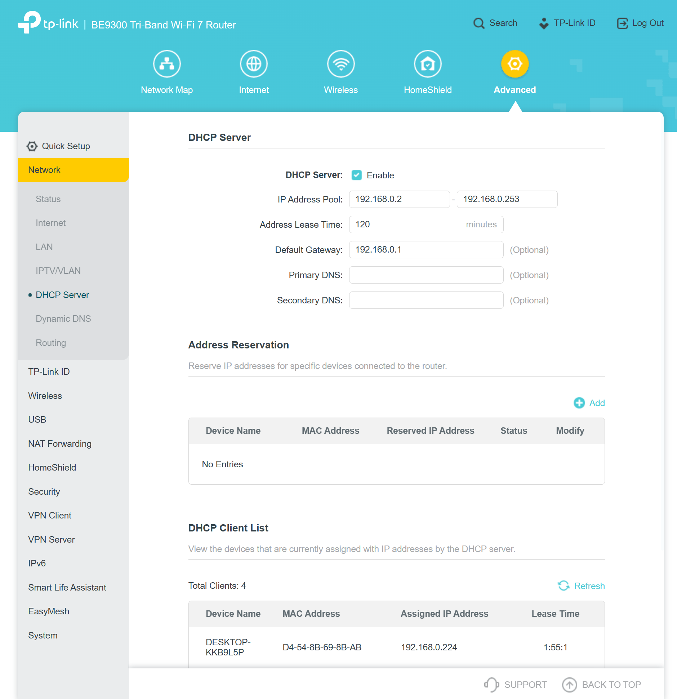Click the Advanced gear icon
Screen dimensions: 677x699
tap(515, 64)
